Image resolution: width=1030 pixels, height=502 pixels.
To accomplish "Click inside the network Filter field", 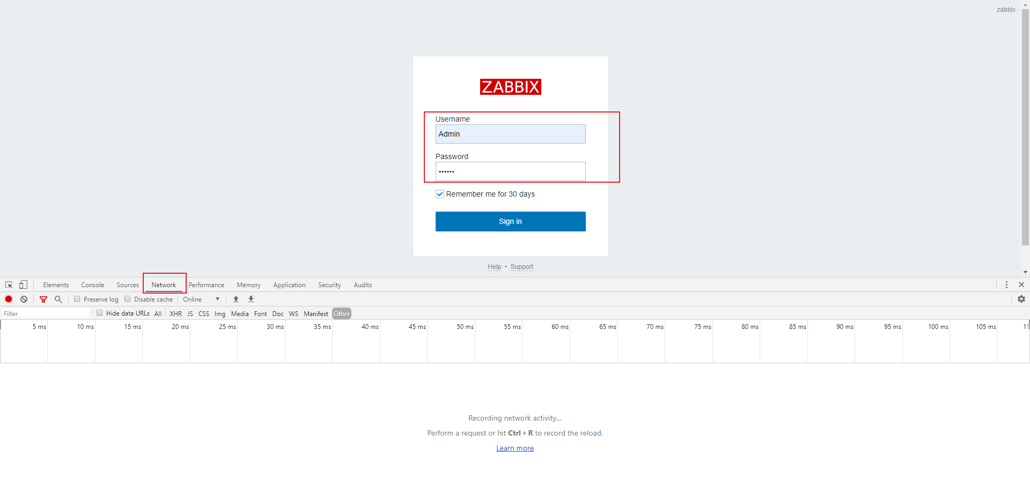I will [46, 313].
